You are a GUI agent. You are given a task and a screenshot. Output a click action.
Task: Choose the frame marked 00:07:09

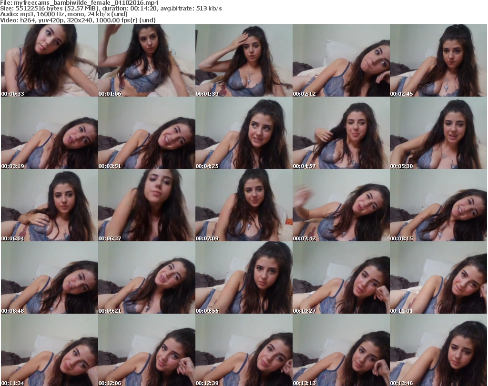pyautogui.click(x=243, y=206)
